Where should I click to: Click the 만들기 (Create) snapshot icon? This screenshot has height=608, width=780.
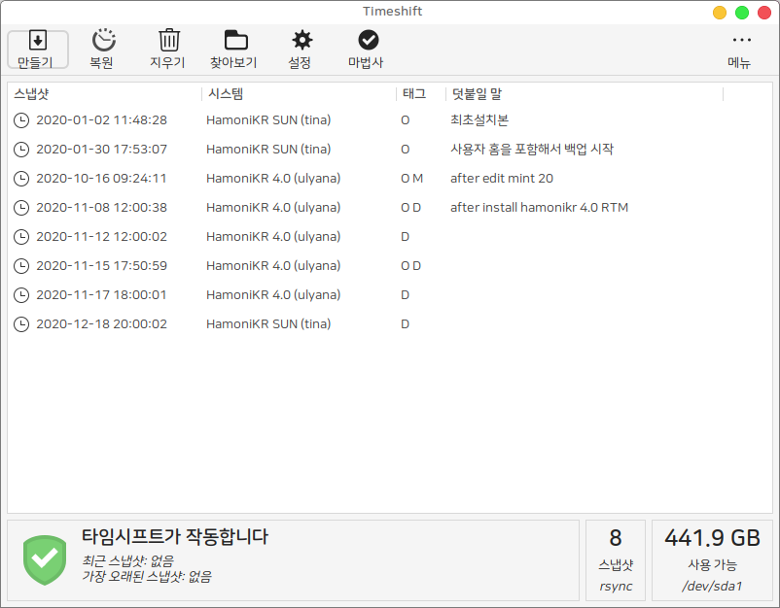38,41
